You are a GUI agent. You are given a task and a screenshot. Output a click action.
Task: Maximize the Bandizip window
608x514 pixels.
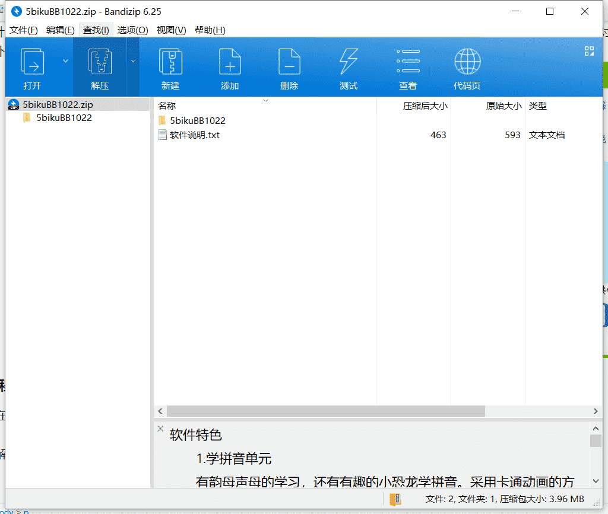coord(550,12)
